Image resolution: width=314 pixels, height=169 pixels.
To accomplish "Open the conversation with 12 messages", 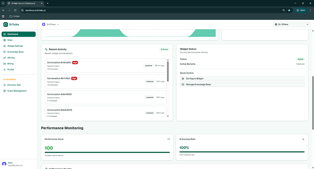I will pos(106,81).
